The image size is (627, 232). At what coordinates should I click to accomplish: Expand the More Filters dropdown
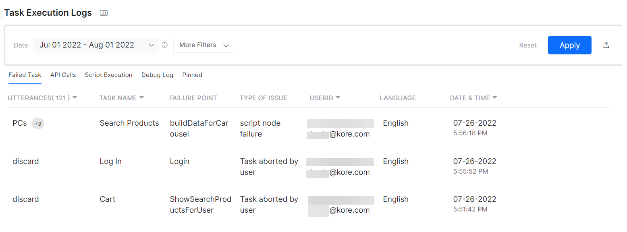coord(203,45)
